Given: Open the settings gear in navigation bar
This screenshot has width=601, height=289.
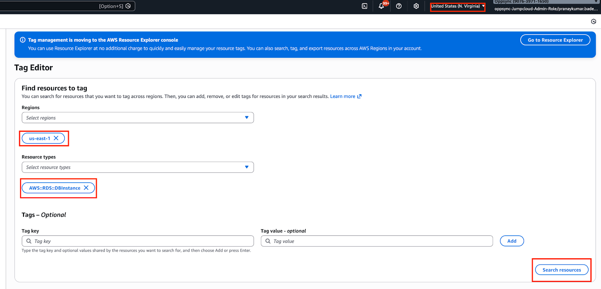Looking at the screenshot, I should click(416, 6).
